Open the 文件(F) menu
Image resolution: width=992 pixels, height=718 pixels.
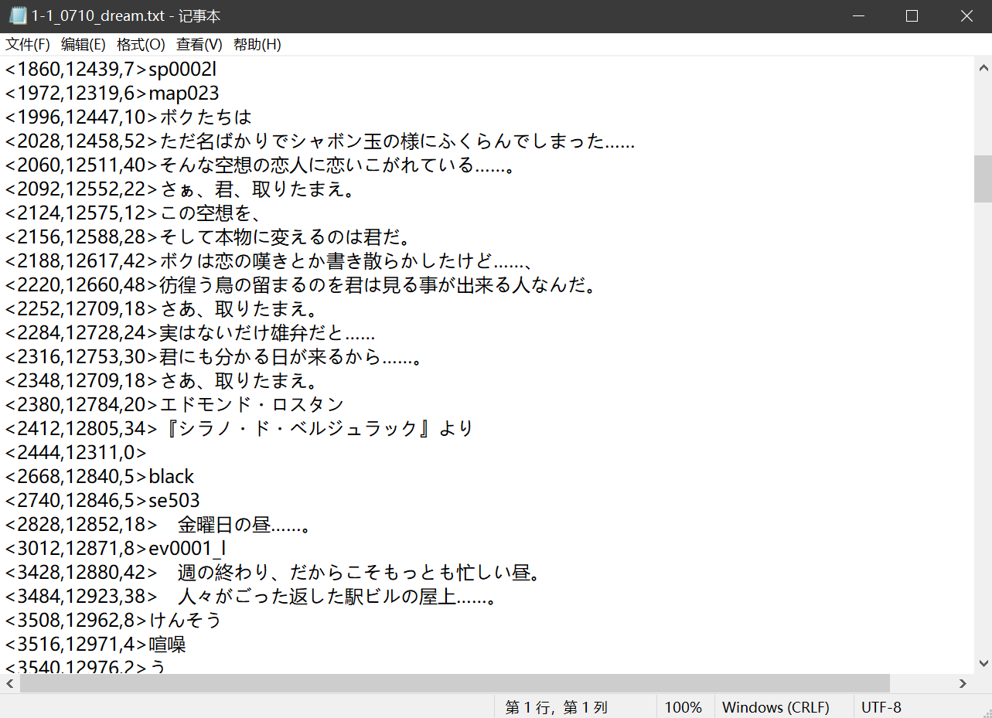[28, 45]
